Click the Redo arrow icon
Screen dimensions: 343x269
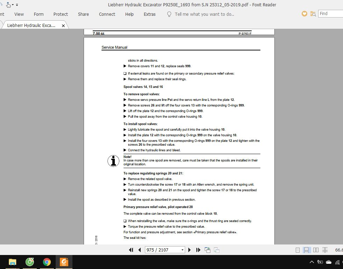[1, 4]
